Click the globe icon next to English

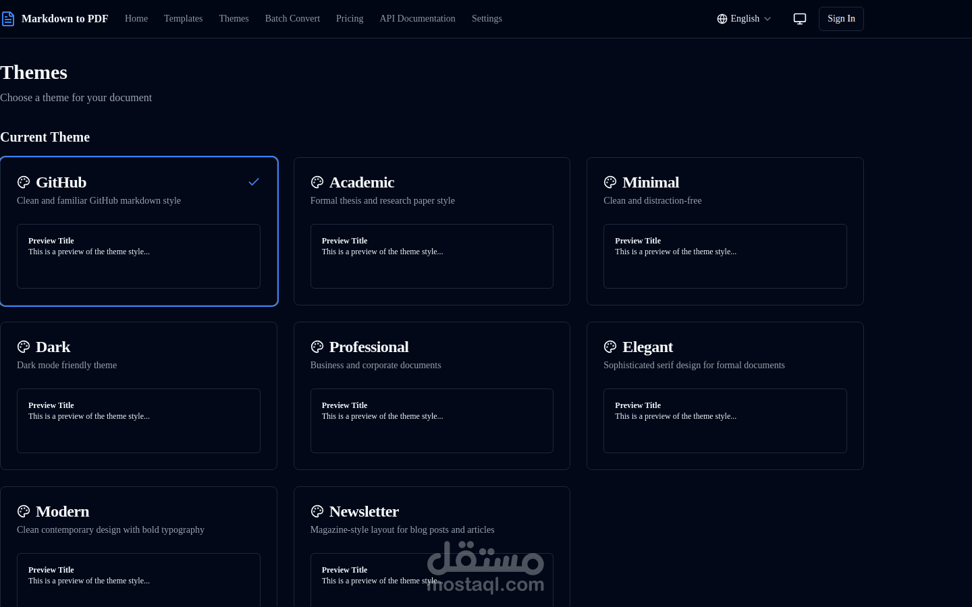click(x=722, y=19)
